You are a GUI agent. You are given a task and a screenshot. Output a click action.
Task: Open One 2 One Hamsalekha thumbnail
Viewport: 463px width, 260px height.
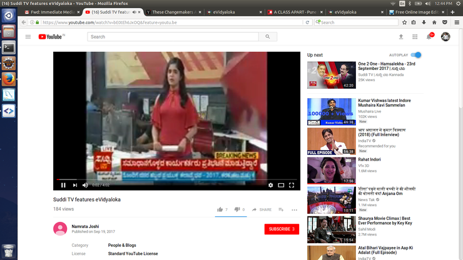331,76
